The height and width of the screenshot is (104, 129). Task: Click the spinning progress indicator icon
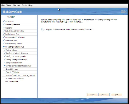[x=43, y=29]
